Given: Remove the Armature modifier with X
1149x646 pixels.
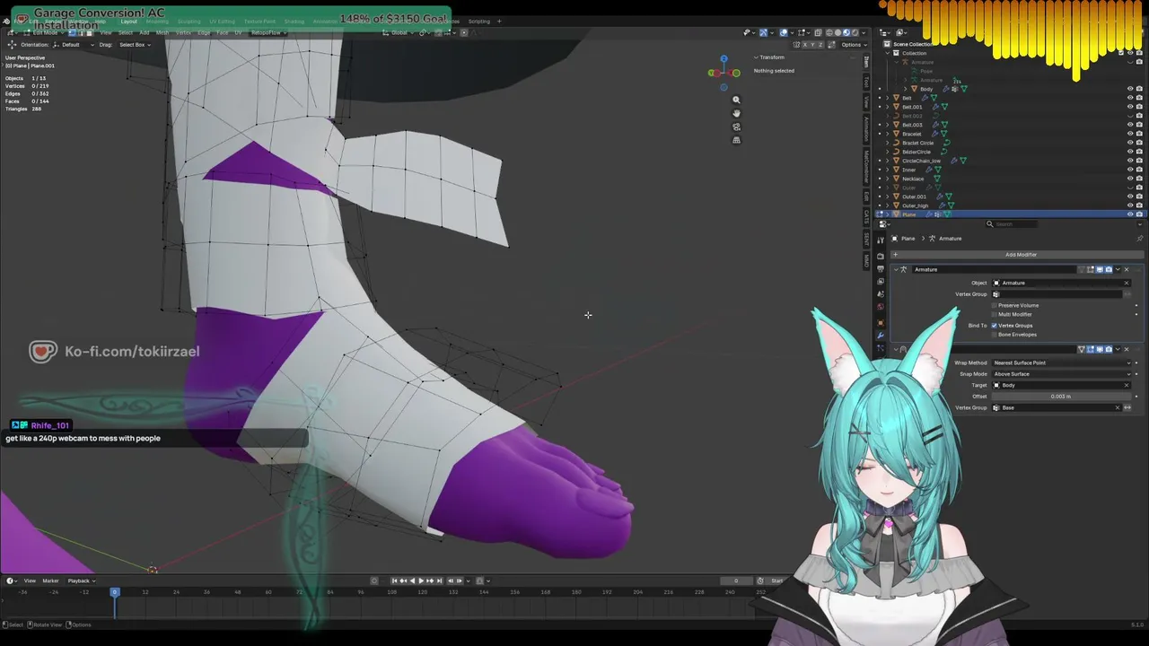Looking at the screenshot, I should (1127, 269).
